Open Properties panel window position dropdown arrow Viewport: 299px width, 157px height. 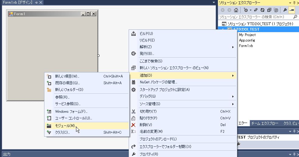(x=290, y=131)
